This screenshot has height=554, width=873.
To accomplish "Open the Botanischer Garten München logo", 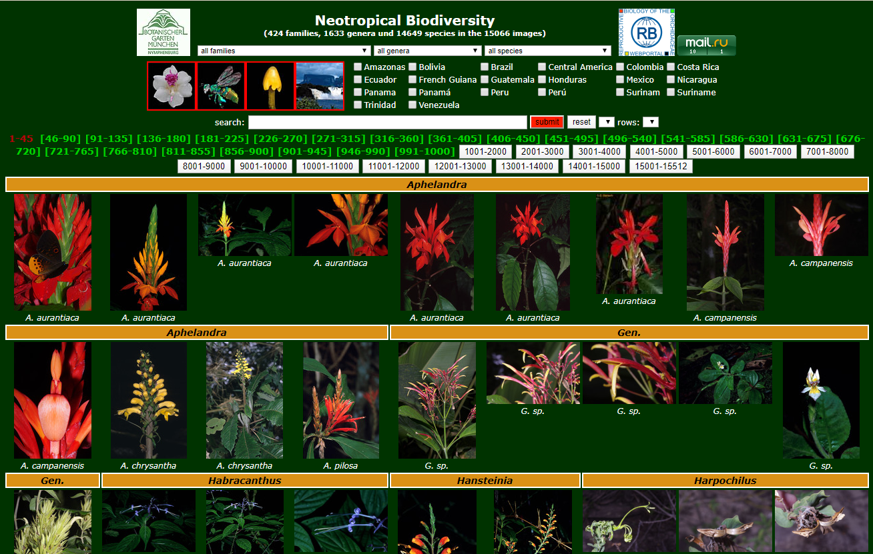I will [164, 32].
